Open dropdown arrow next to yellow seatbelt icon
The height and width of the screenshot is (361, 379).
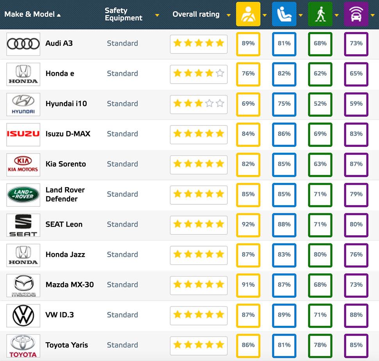pos(265,15)
